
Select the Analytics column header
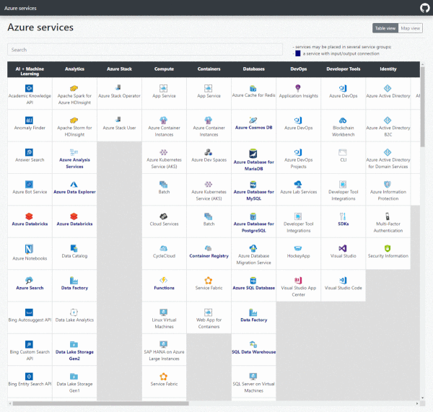click(x=74, y=69)
